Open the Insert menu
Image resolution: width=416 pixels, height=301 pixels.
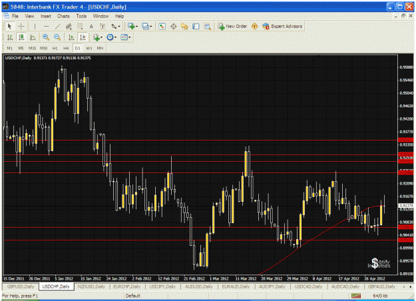tap(46, 16)
